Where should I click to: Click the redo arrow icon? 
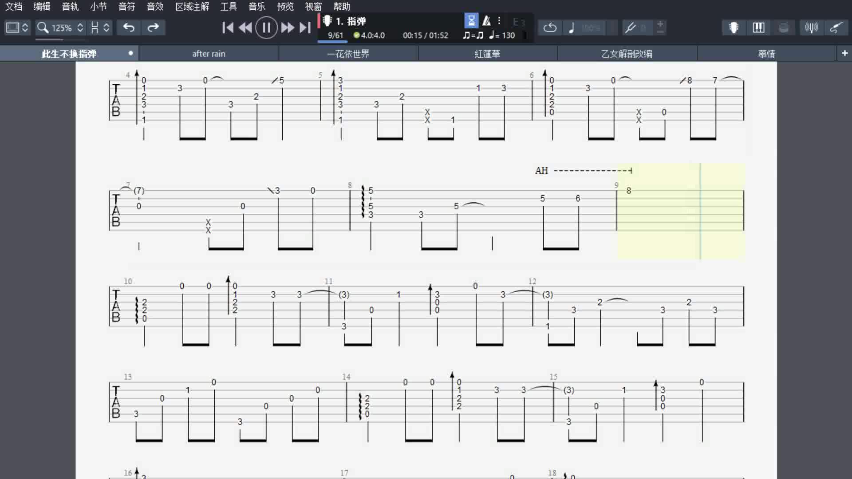(153, 27)
